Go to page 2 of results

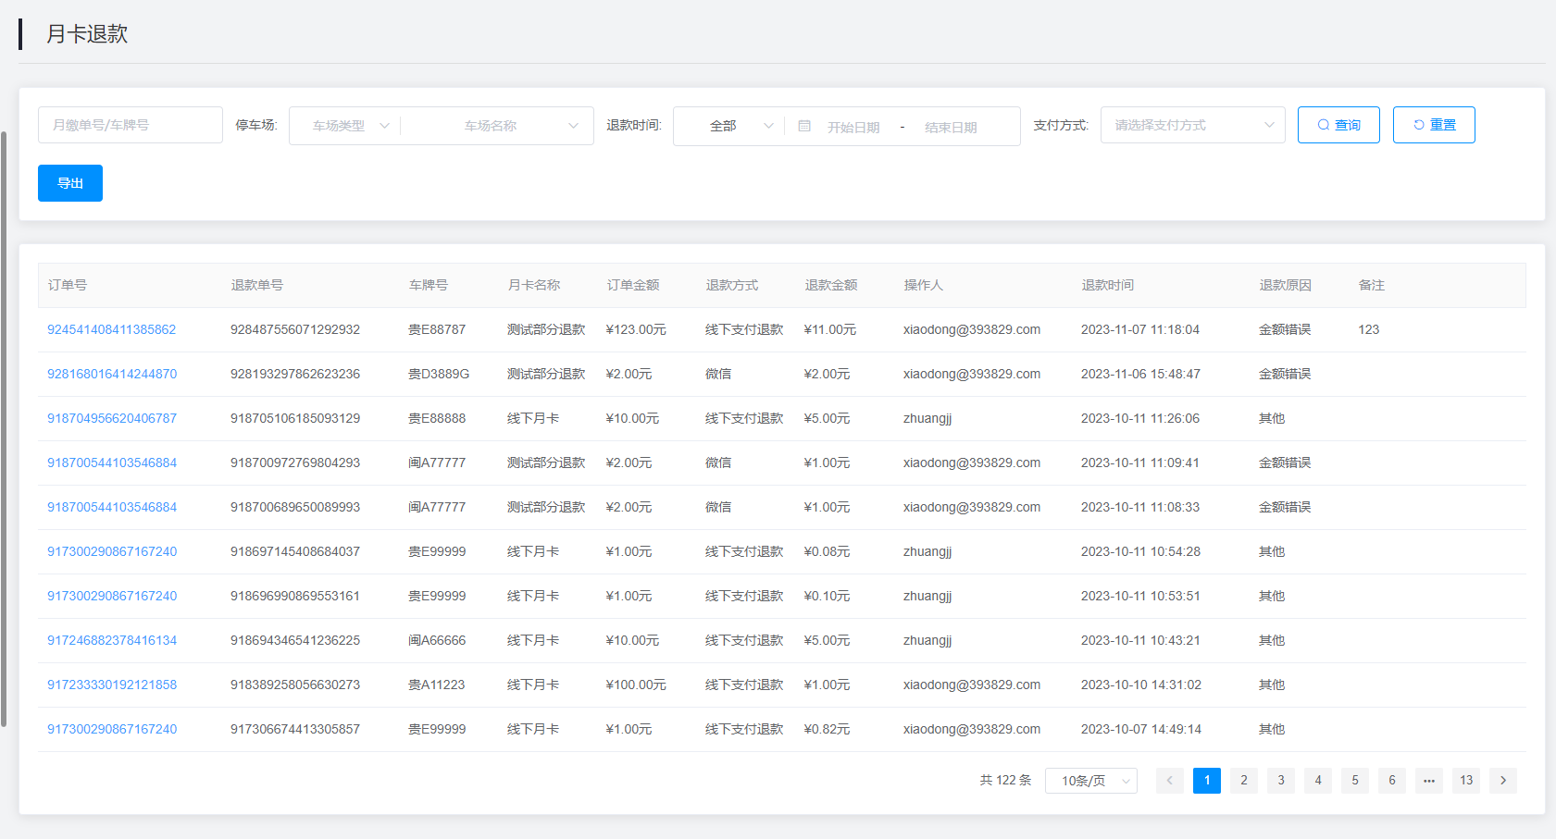[x=1243, y=781]
